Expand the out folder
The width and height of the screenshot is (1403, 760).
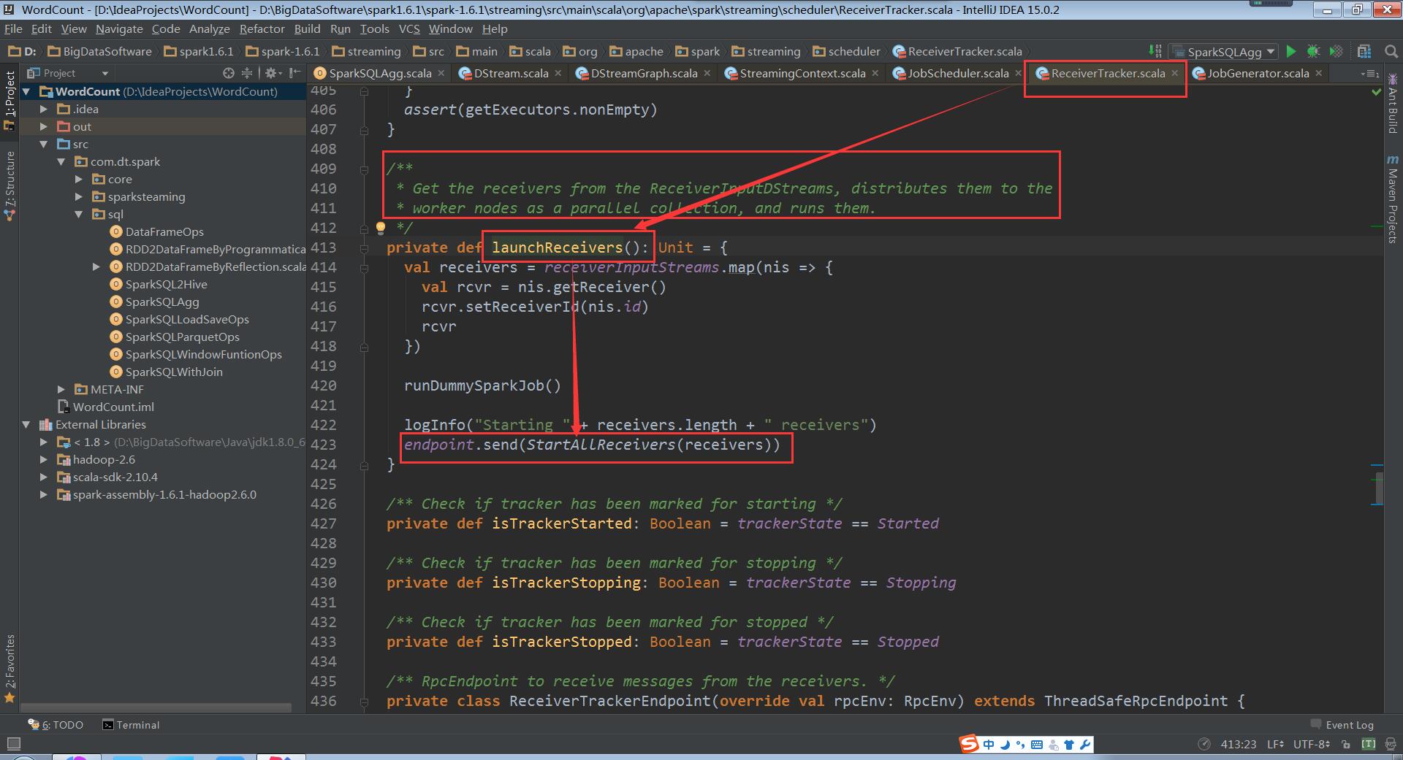[44, 126]
